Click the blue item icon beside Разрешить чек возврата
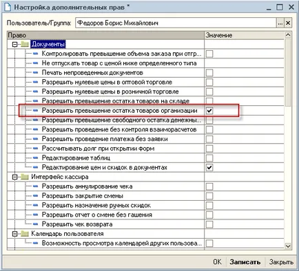This screenshot has height=271, width=299. 35,224
